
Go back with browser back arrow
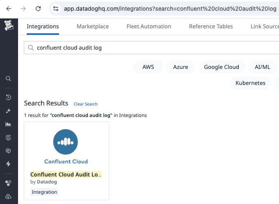tap(9, 9)
